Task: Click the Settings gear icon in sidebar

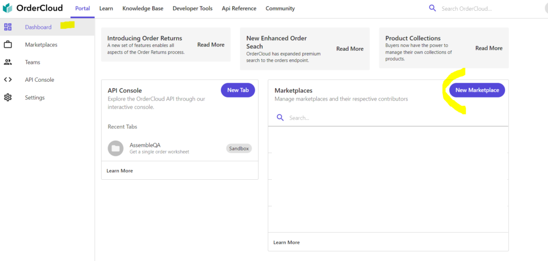Action: tap(7, 97)
